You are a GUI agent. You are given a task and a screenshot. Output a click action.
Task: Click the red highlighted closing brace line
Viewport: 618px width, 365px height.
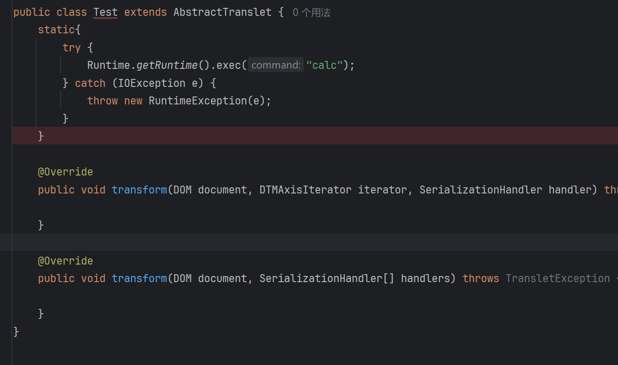(x=308, y=136)
